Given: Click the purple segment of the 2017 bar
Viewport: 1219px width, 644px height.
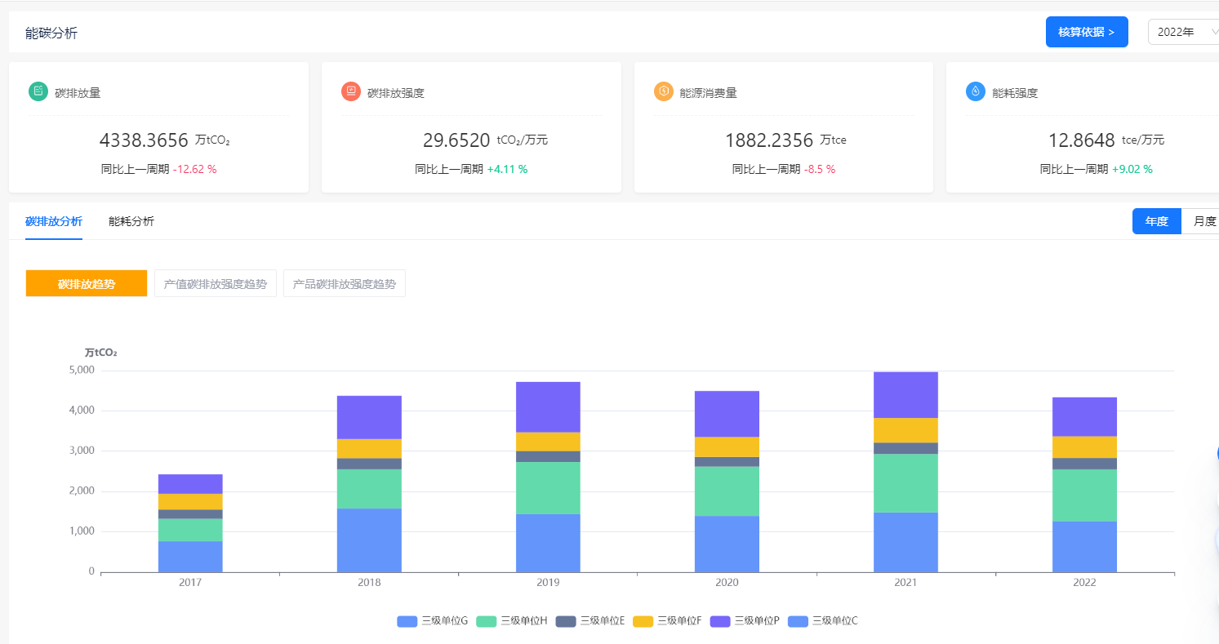Looking at the screenshot, I should (190, 484).
